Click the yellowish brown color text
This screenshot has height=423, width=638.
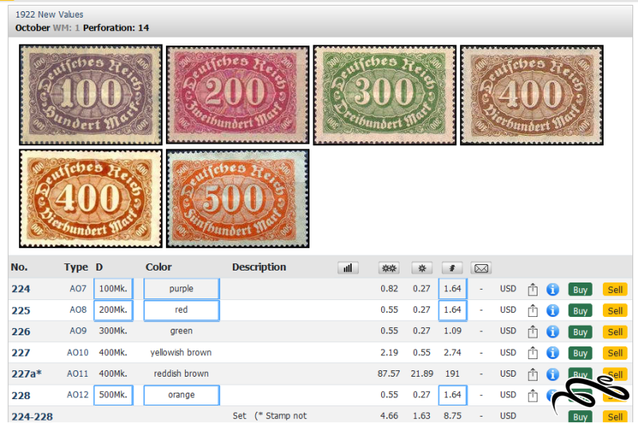pyautogui.click(x=181, y=353)
